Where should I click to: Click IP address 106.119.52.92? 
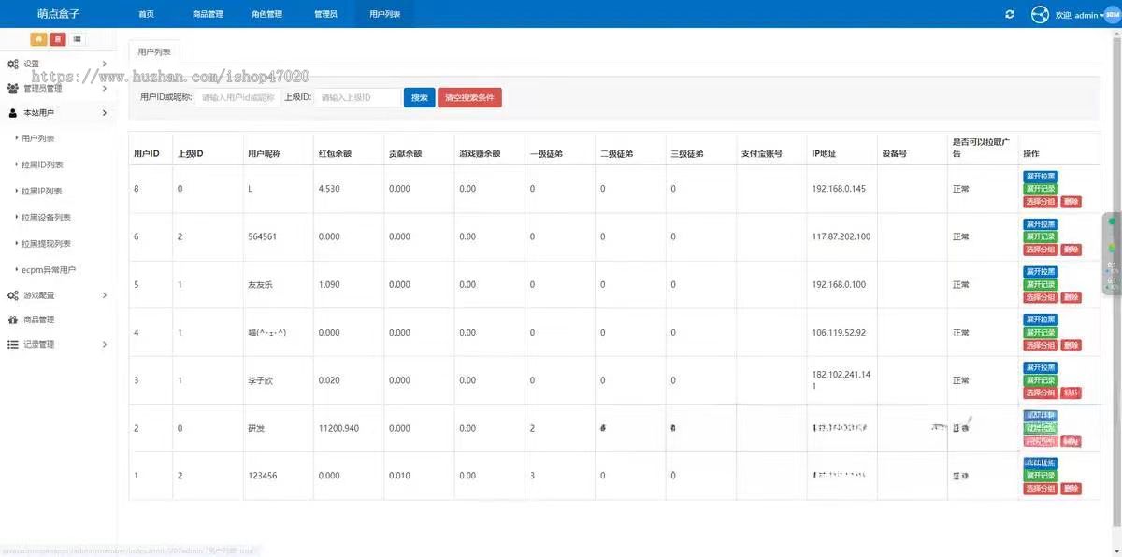839,332
